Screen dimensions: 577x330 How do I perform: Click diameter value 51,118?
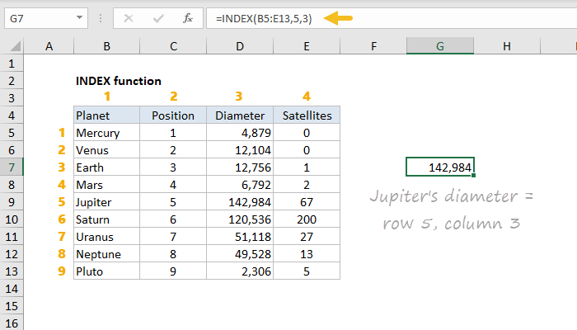point(240,237)
